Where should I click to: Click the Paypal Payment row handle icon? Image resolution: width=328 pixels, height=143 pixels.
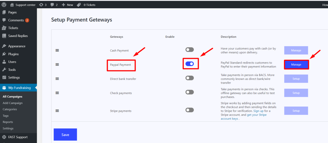coord(57,64)
